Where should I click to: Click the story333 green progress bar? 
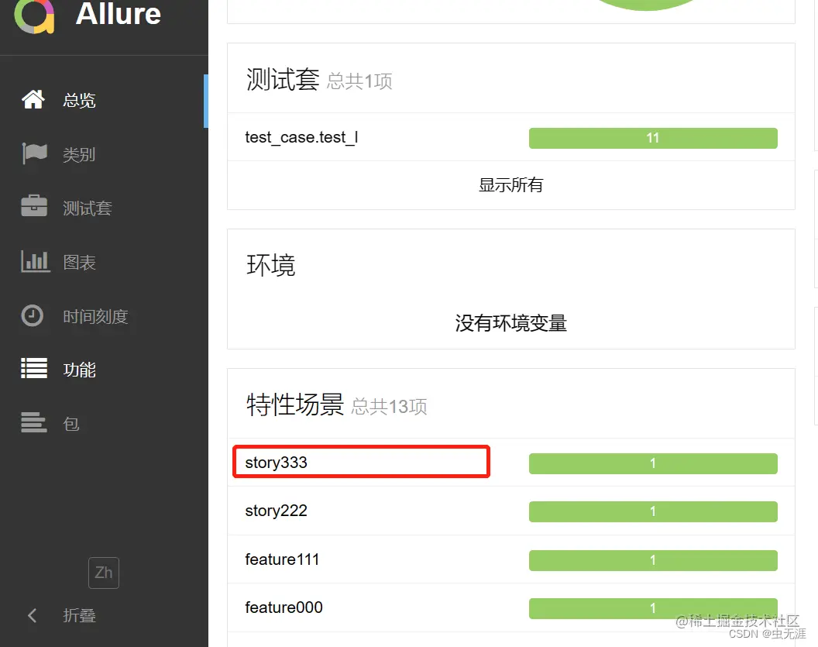pyautogui.click(x=653, y=463)
